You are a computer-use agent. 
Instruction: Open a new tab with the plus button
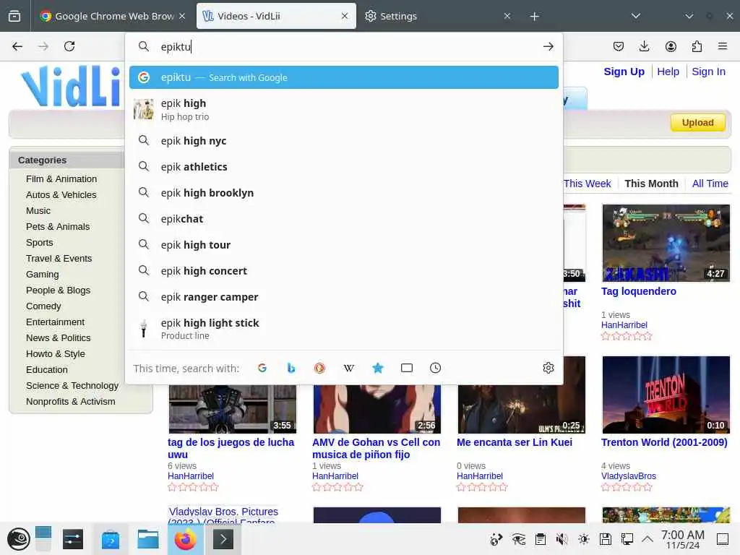pyautogui.click(x=534, y=17)
